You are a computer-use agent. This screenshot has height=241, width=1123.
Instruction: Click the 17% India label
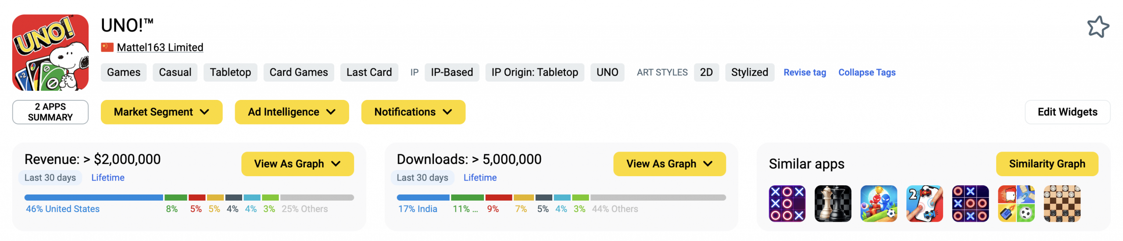(418, 209)
